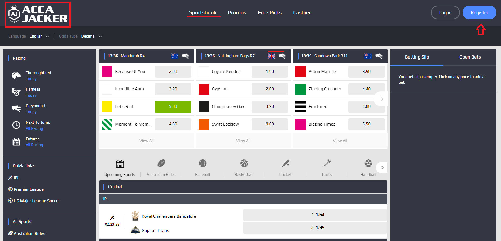This screenshot has width=501, height=241.
Task: View All runners for Sandown Park R11
Action: pos(340,141)
